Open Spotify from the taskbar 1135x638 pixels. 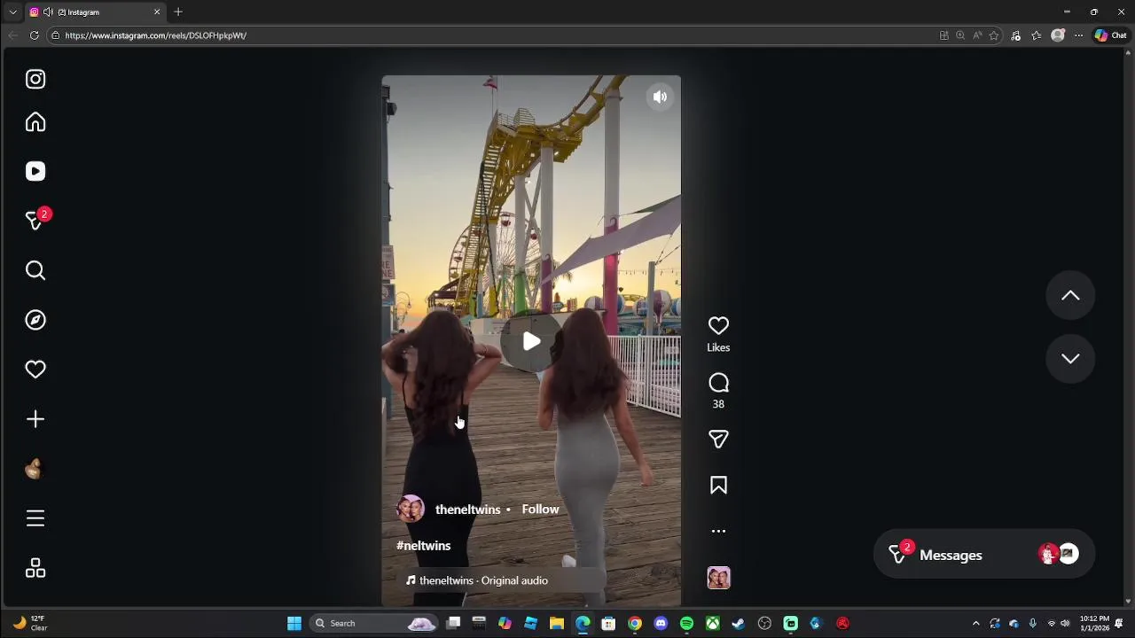click(686, 624)
